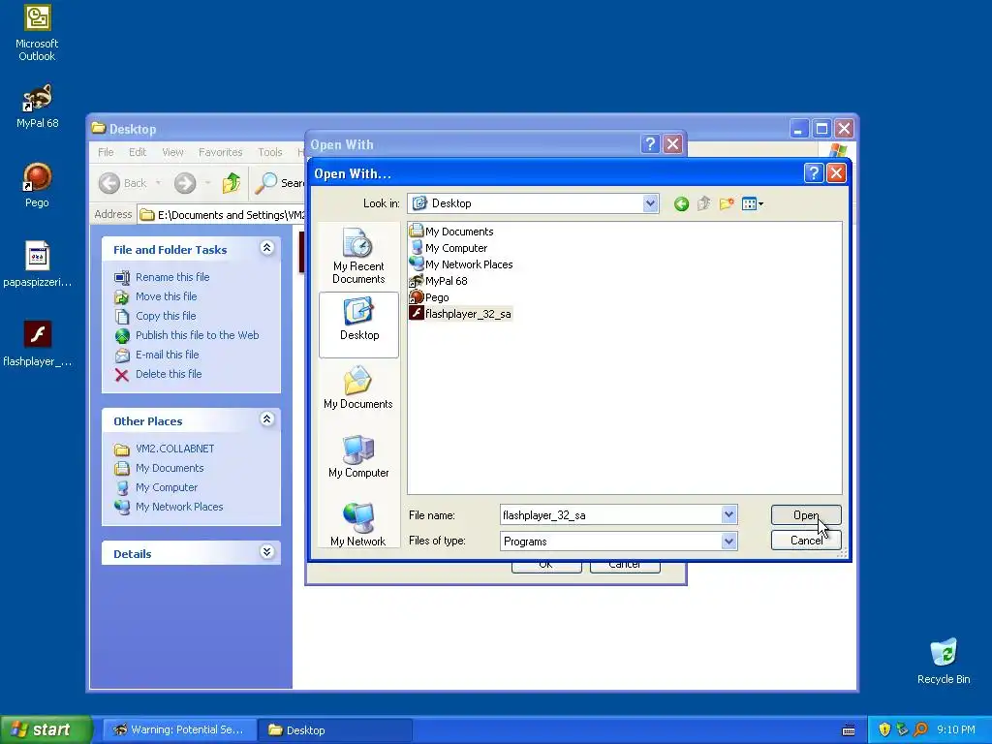This screenshot has height=744, width=992.
Task: Select papaspizzeria file on desktop
Action: (x=37, y=265)
